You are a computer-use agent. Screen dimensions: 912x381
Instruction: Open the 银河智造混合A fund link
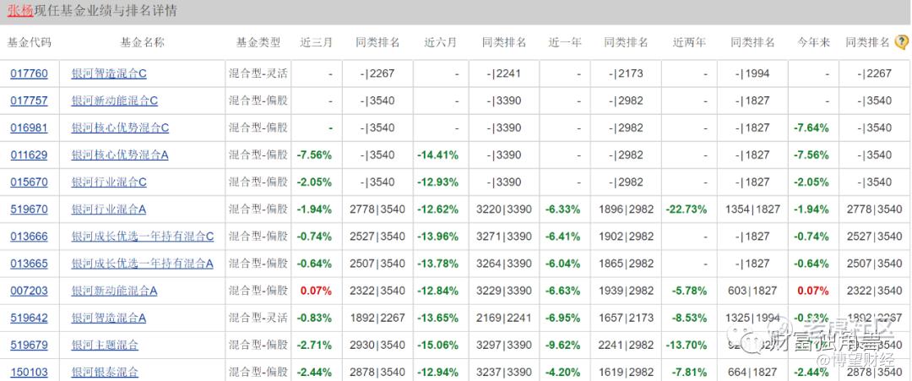(x=109, y=318)
